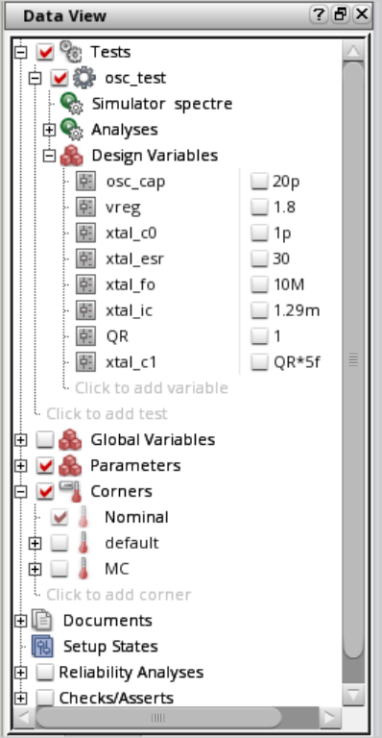Expand the Analyses tree node
Viewport: 382px width, 738px height.
click(49, 130)
